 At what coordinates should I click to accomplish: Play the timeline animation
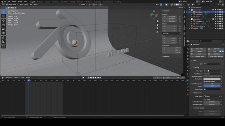pos(96,78)
